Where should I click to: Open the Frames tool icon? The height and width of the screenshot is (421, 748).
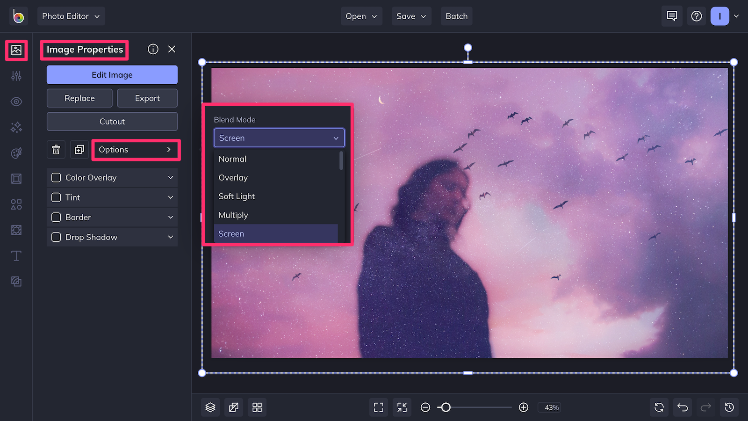click(16, 178)
